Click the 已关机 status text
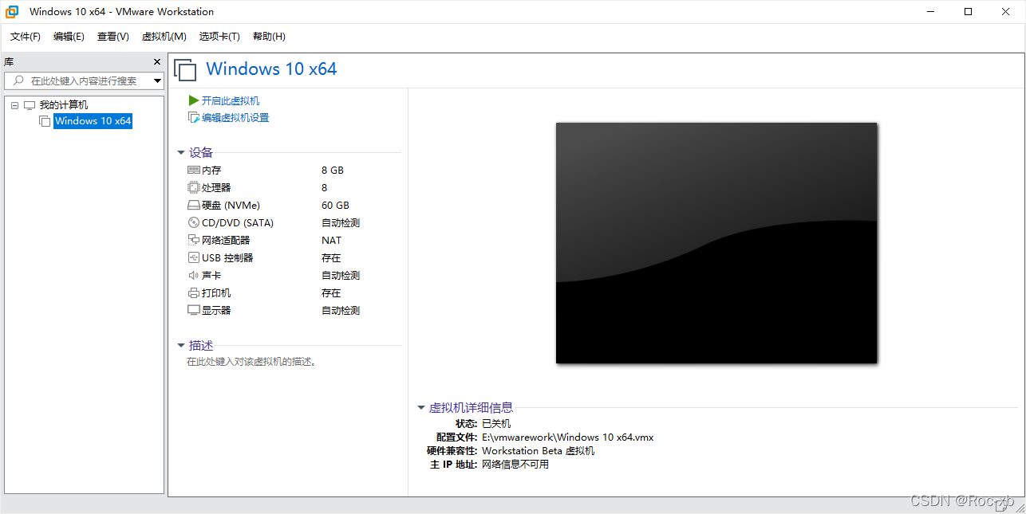The width and height of the screenshot is (1026, 514). click(496, 424)
